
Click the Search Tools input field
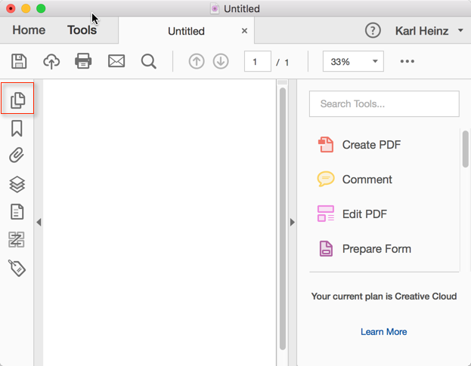click(x=384, y=104)
